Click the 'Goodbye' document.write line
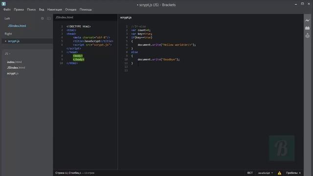The height and width of the screenshot is (176, 313). pos(158,60)
